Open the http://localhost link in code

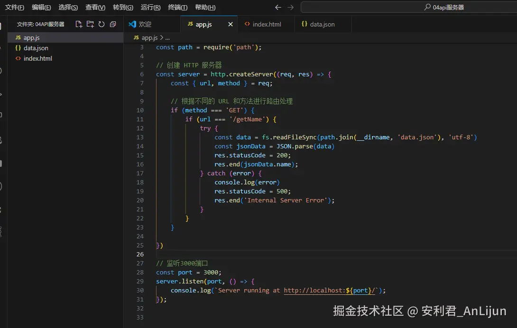click(x=329, y=291)
